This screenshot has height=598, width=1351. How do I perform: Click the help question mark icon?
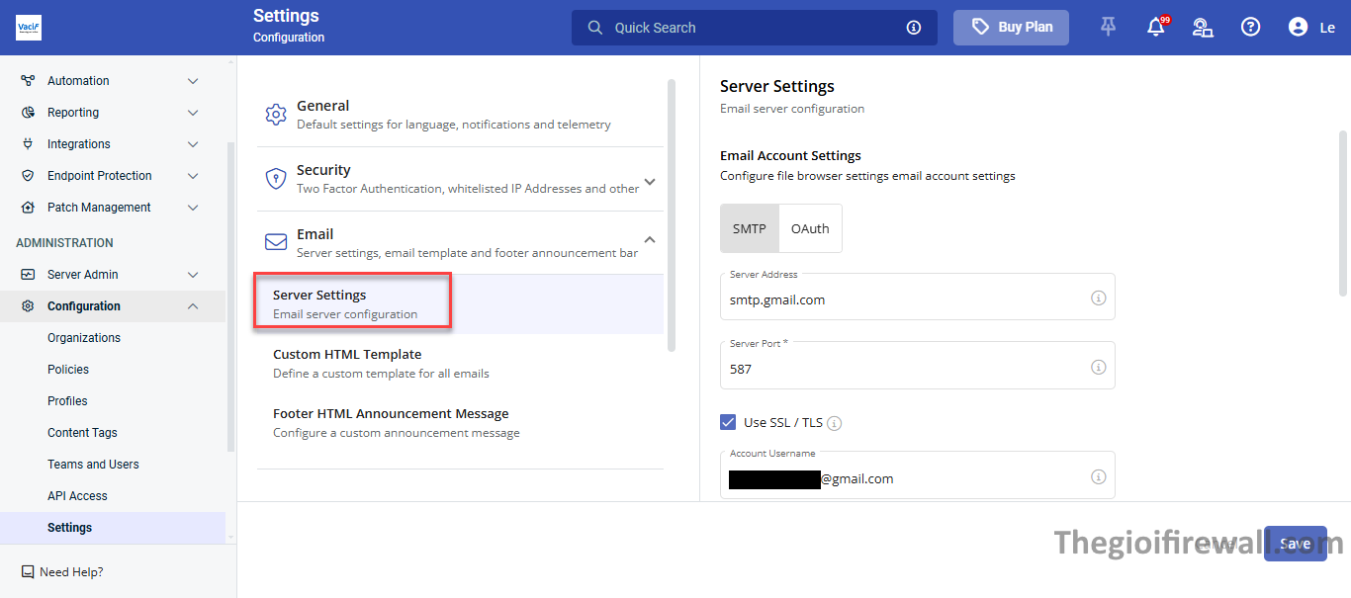[1250, 28]
